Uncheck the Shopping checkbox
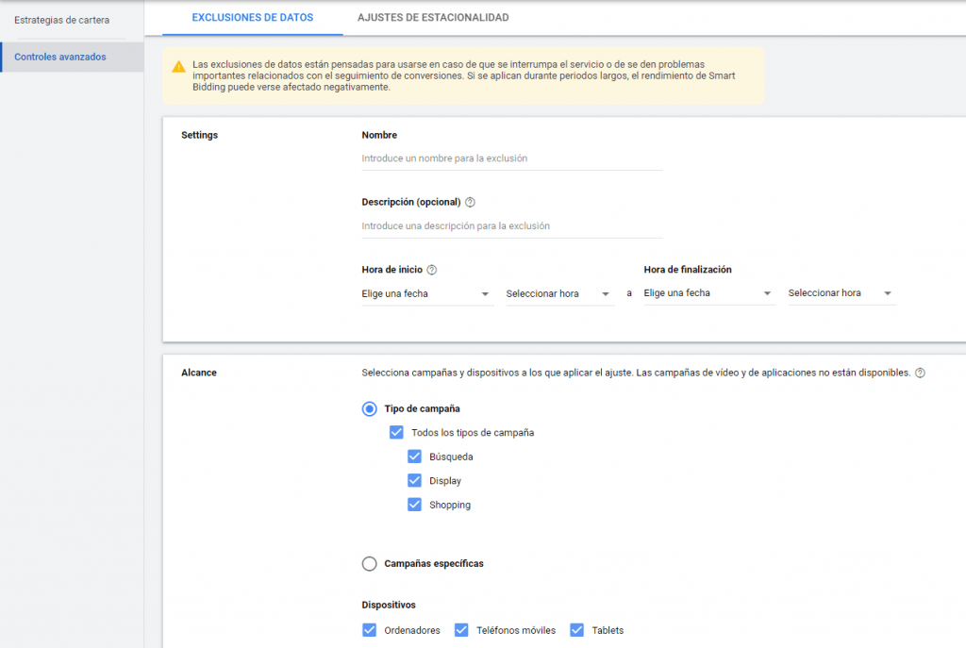Screen dimensions: 966x648 (414, 505)
